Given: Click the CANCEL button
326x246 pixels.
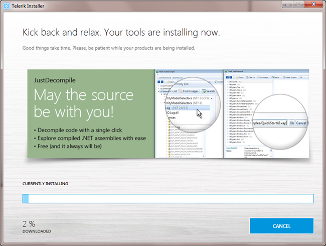Looking at the screenshot, I should pos(281,226).
